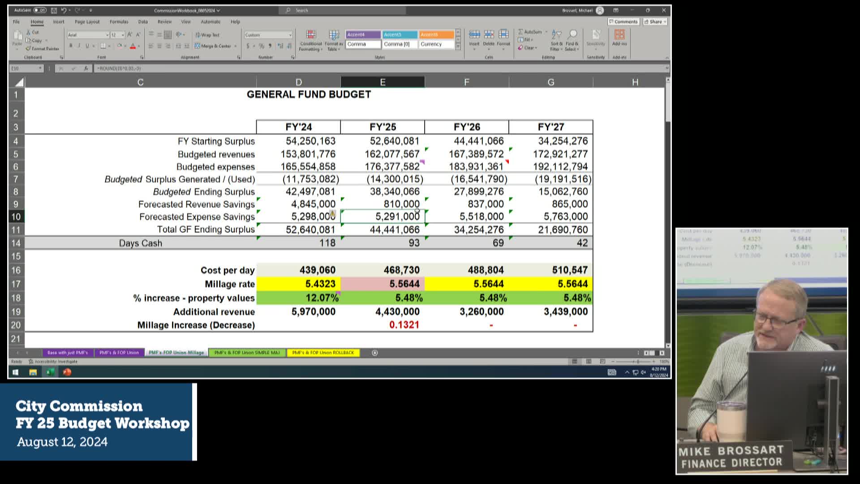
Task: Expand the Arial font name dropdown
Action: [x=107, y=35]
